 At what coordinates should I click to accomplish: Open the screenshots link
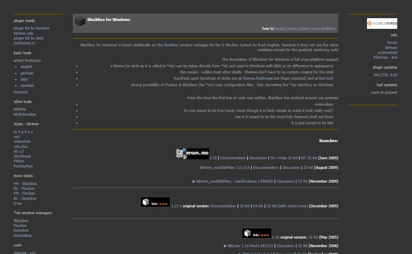click(x=387, y=53)
